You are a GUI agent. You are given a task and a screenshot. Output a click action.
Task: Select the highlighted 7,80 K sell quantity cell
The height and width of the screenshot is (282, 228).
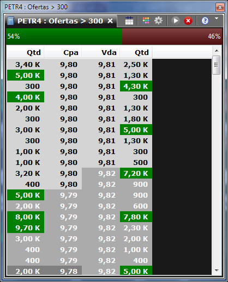point(136,217)
